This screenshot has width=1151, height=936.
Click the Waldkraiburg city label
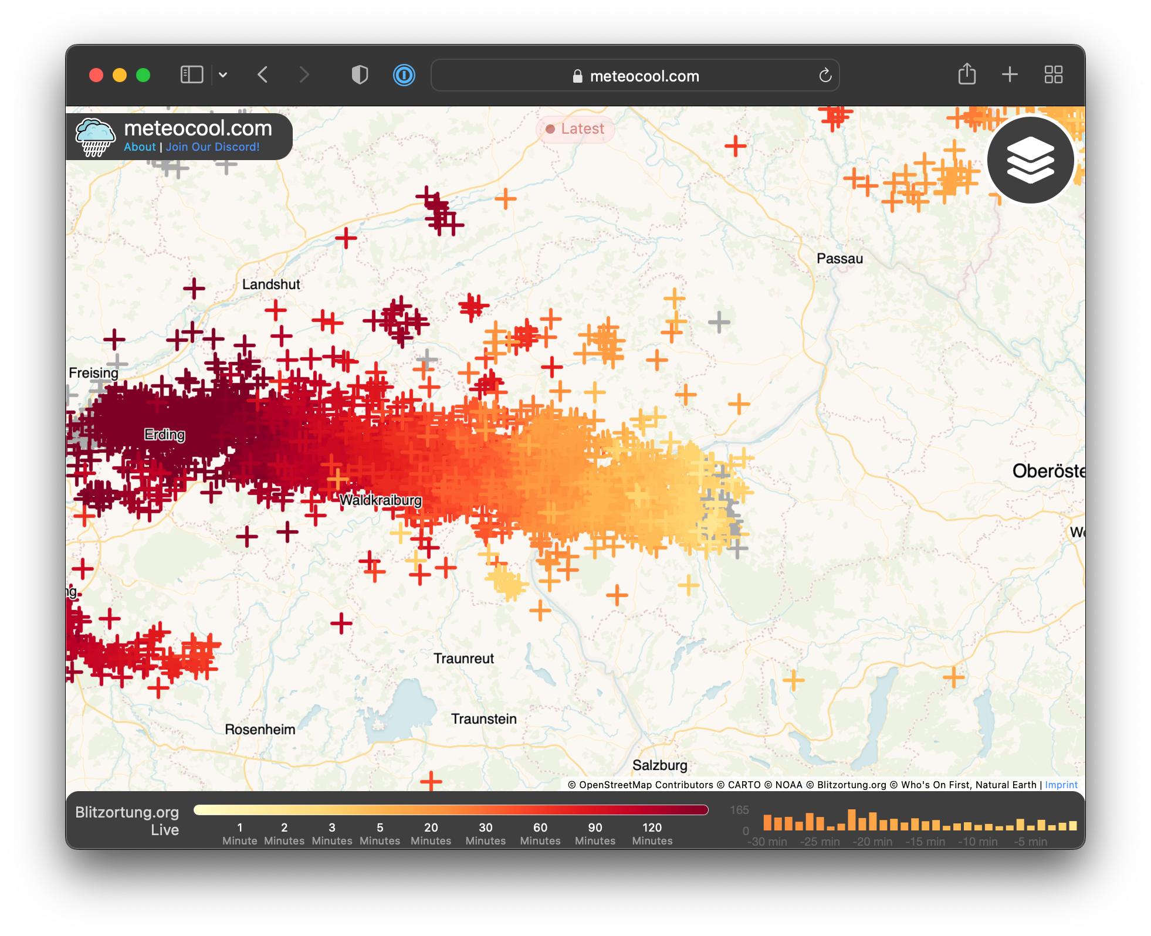(x=381, y=500)
